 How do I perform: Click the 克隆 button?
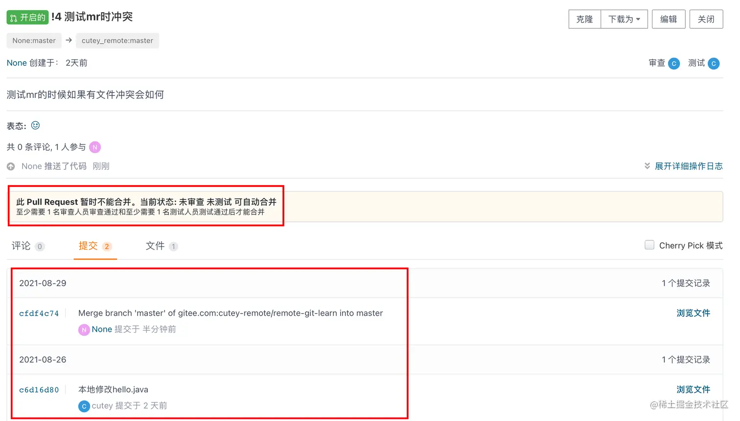[x=584, y=19]
